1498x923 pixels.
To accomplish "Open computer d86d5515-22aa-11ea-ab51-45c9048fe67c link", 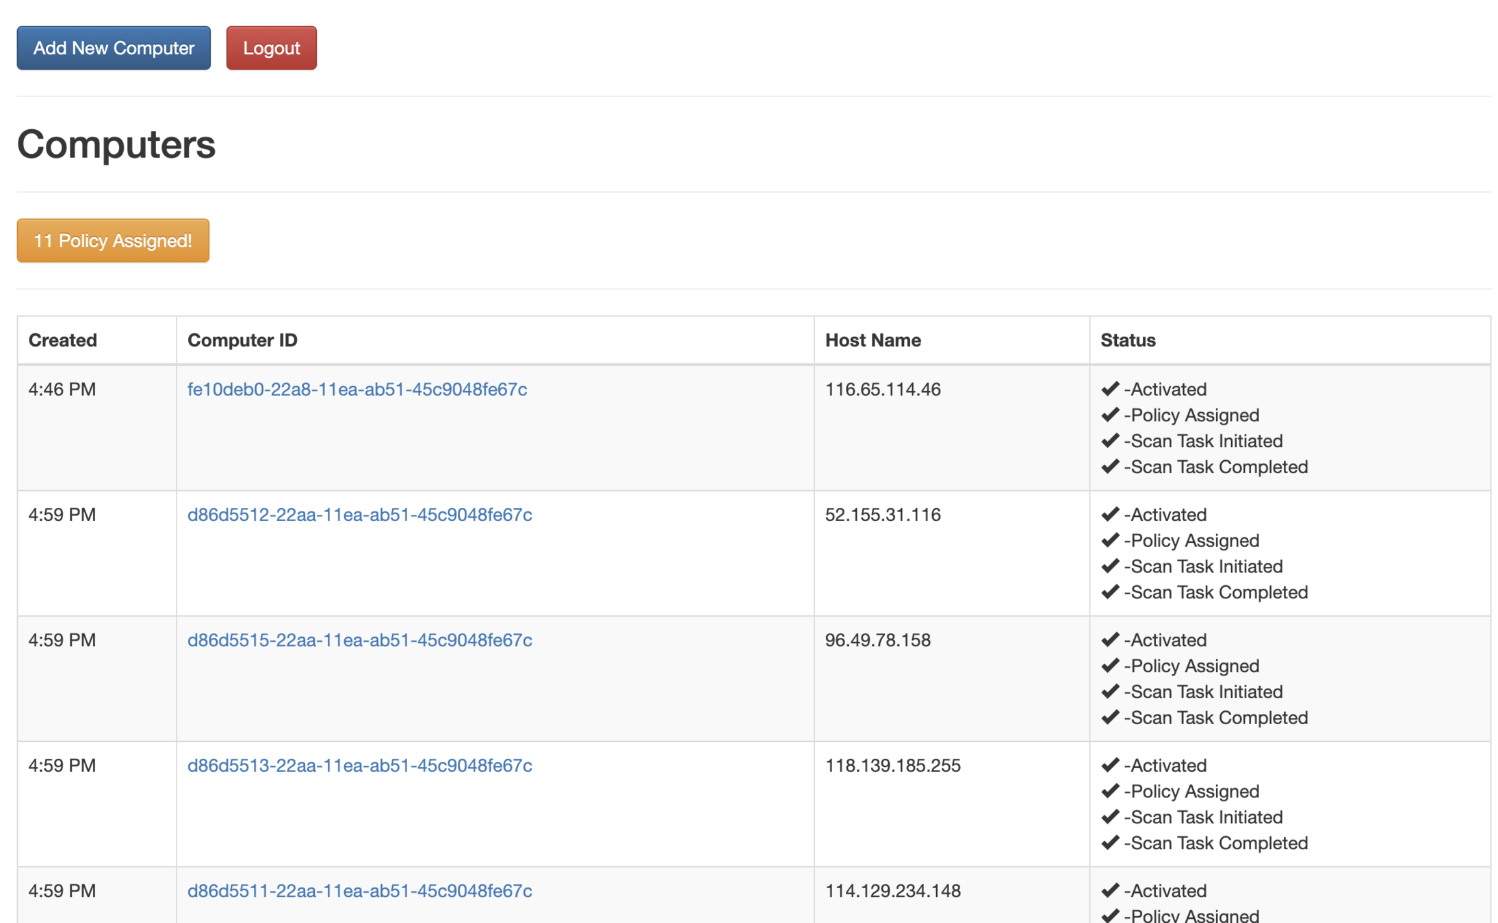I will pyautogui.click(x=359, y=640).
